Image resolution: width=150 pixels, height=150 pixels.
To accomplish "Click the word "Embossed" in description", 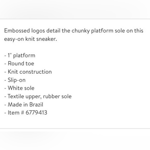I will [x=17, y=31].
